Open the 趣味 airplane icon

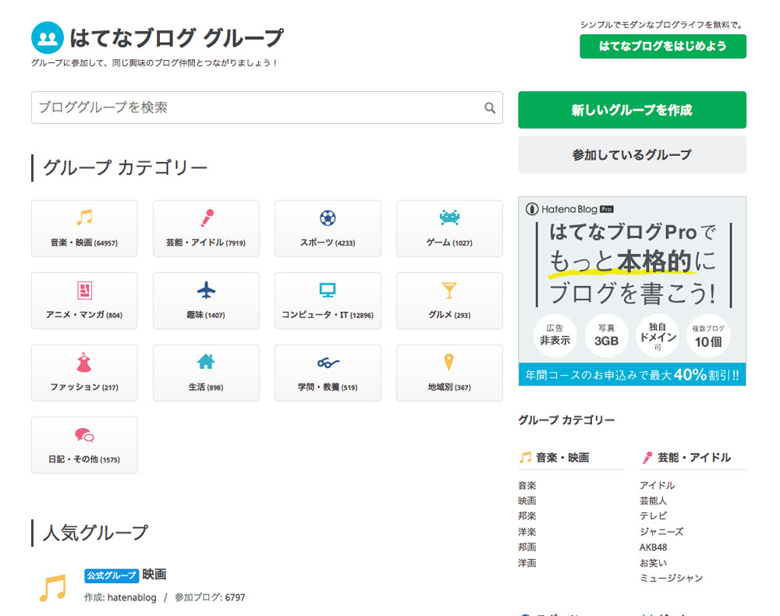(206, 290)
